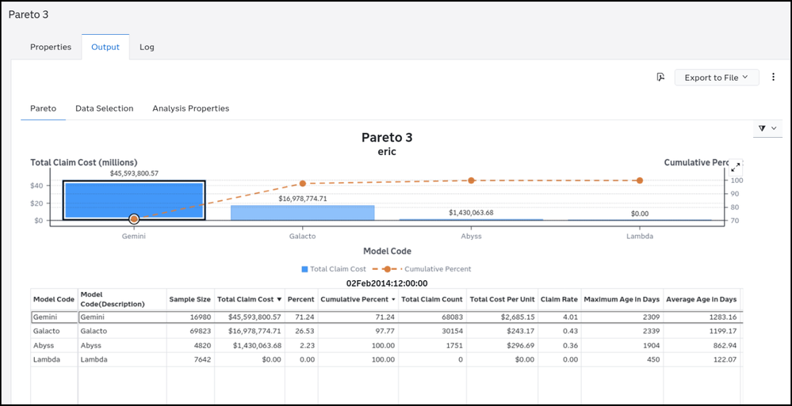The height and width of the screenshot is (406, 792).
Task: Click total claim count cell 68083
Action: coord(432,317)
